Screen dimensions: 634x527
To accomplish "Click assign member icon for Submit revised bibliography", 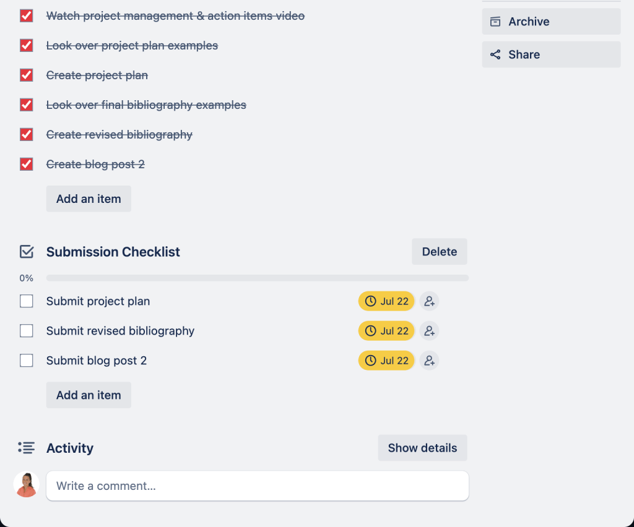I will tap(429, 331).
